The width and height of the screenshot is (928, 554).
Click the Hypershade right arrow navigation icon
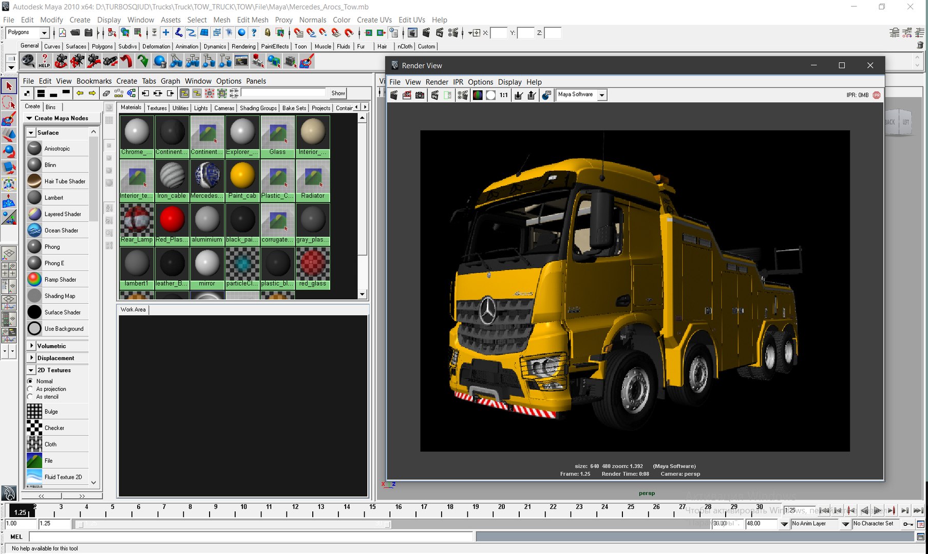click(92, 93)
